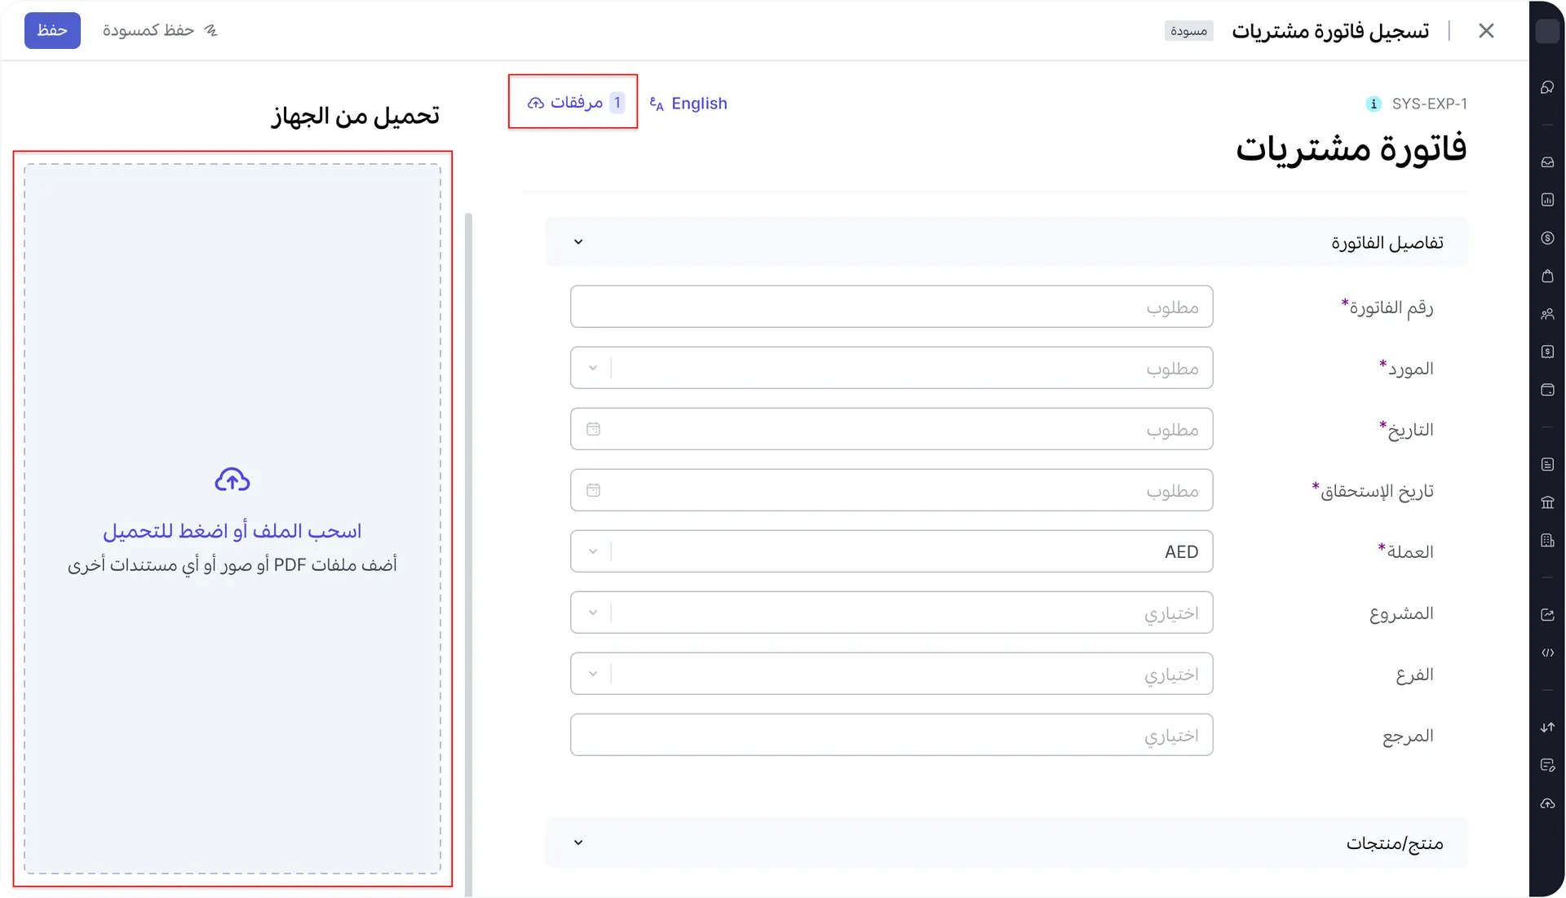The width and height of the screenshot is (1566, 898).
Task: Open the developer code icon in sidebar
Action: click(1547, 652)
